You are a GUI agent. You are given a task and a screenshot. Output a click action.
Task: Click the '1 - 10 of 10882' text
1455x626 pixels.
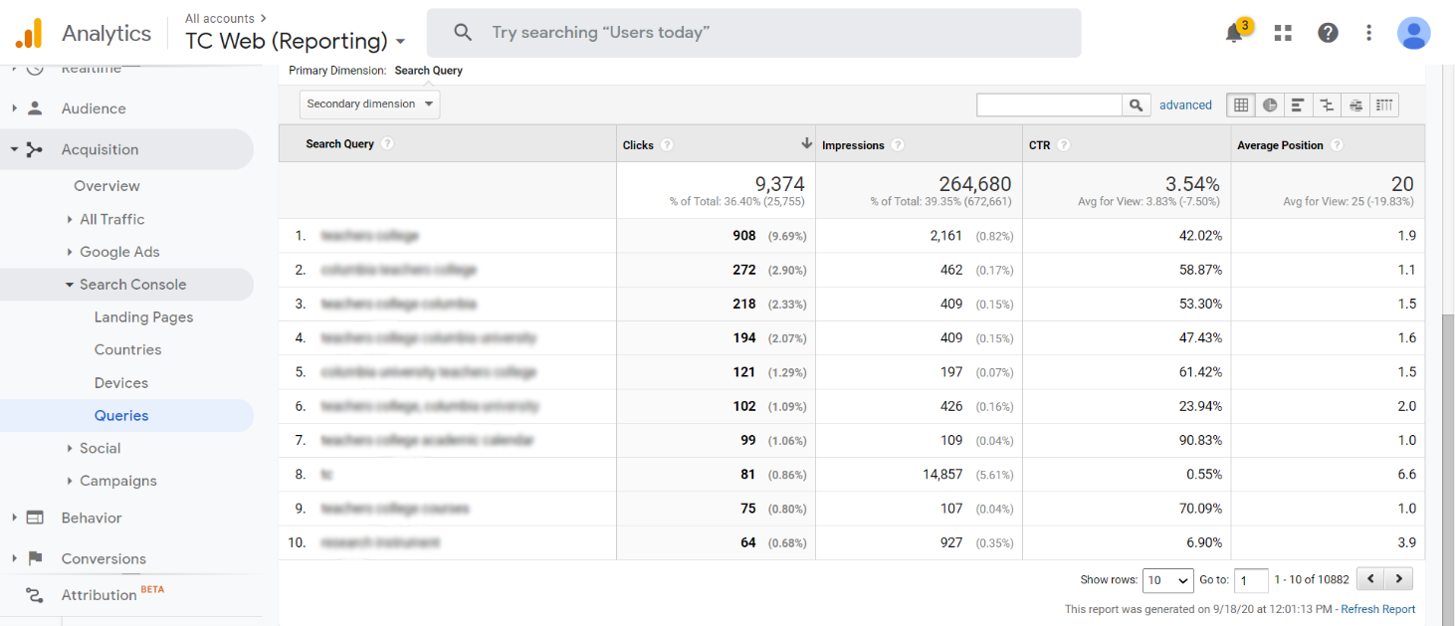(1312, 579)
